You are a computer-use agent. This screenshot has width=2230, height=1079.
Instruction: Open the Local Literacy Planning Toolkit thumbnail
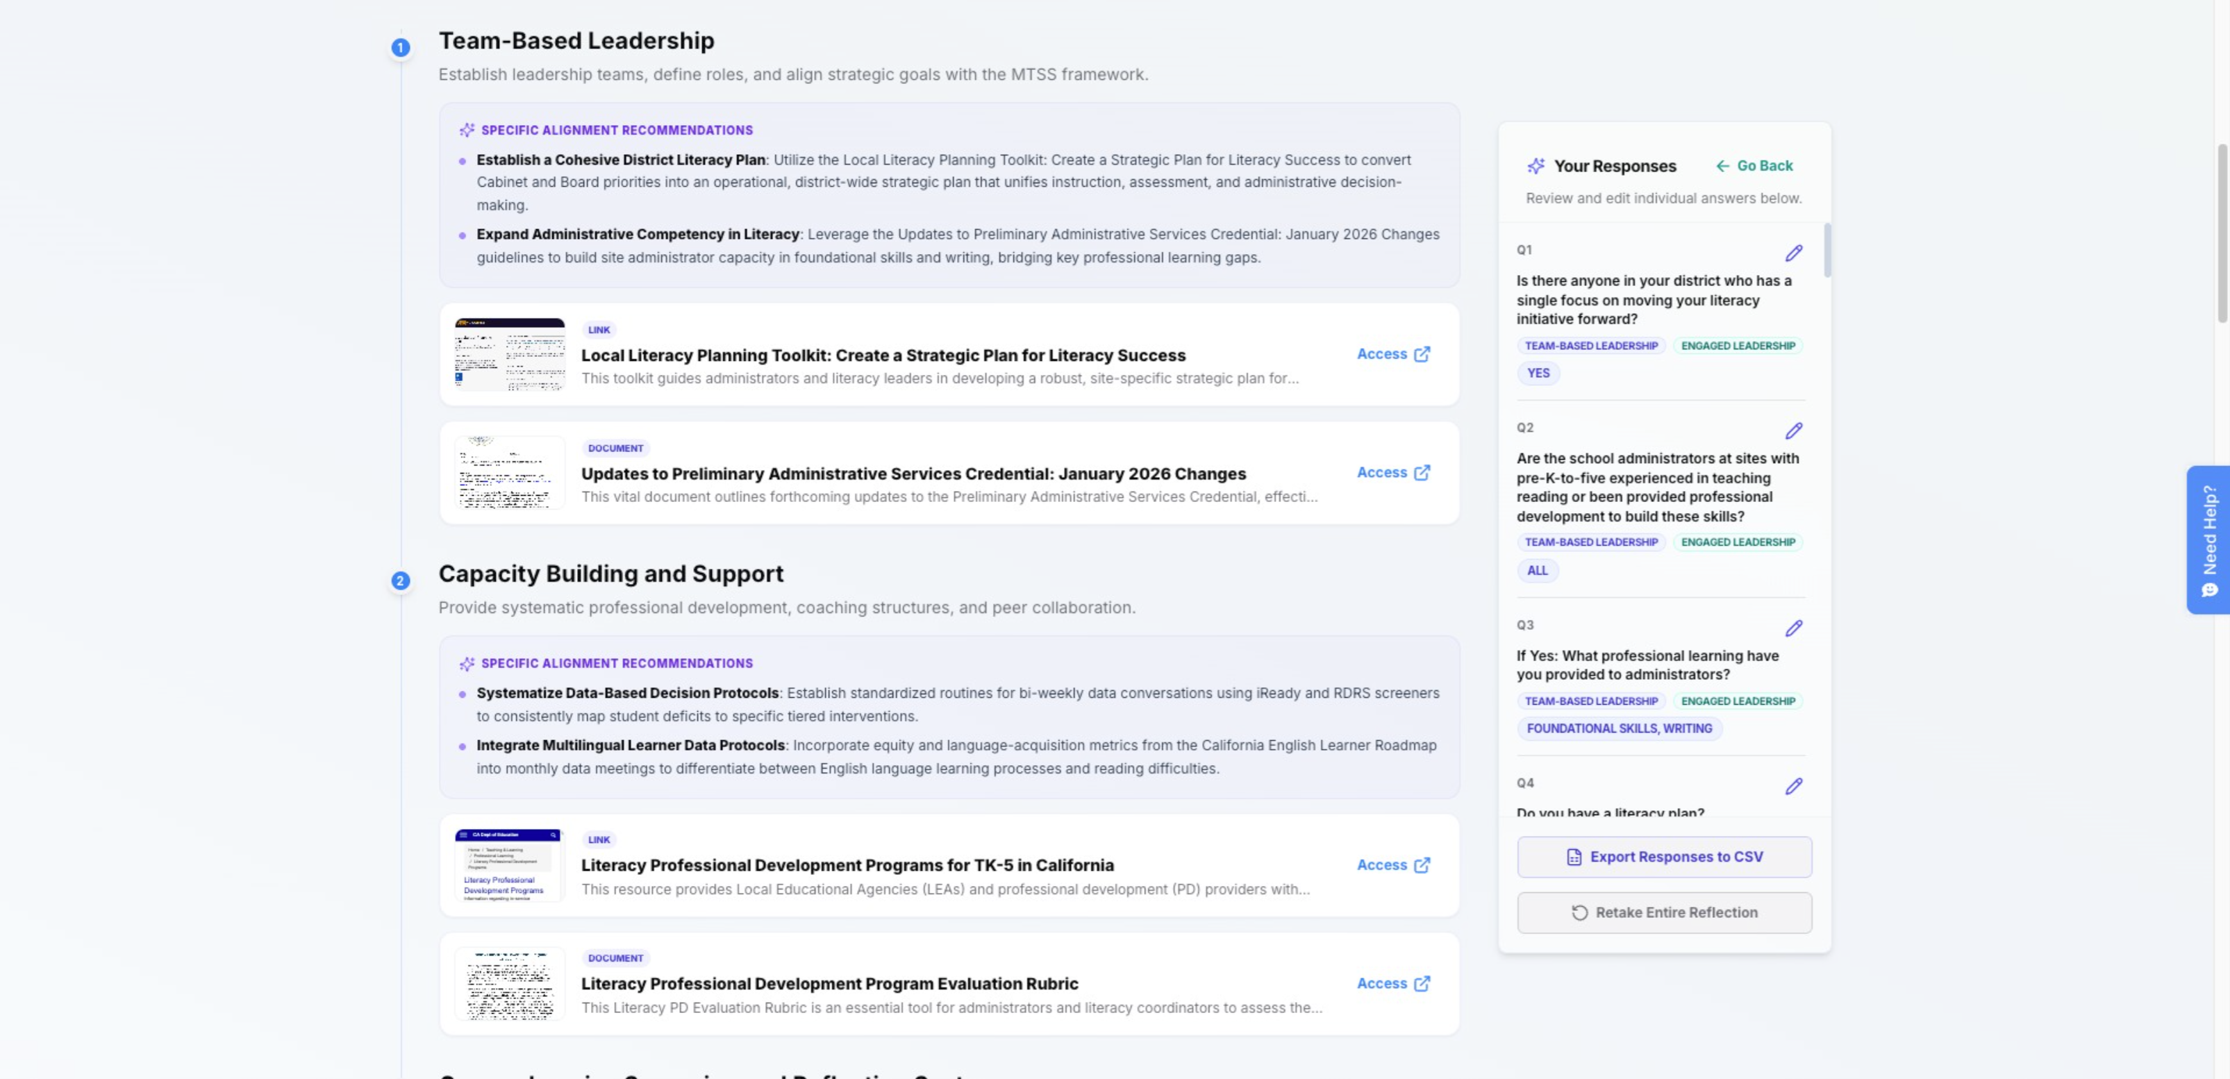tap(510, 355)
